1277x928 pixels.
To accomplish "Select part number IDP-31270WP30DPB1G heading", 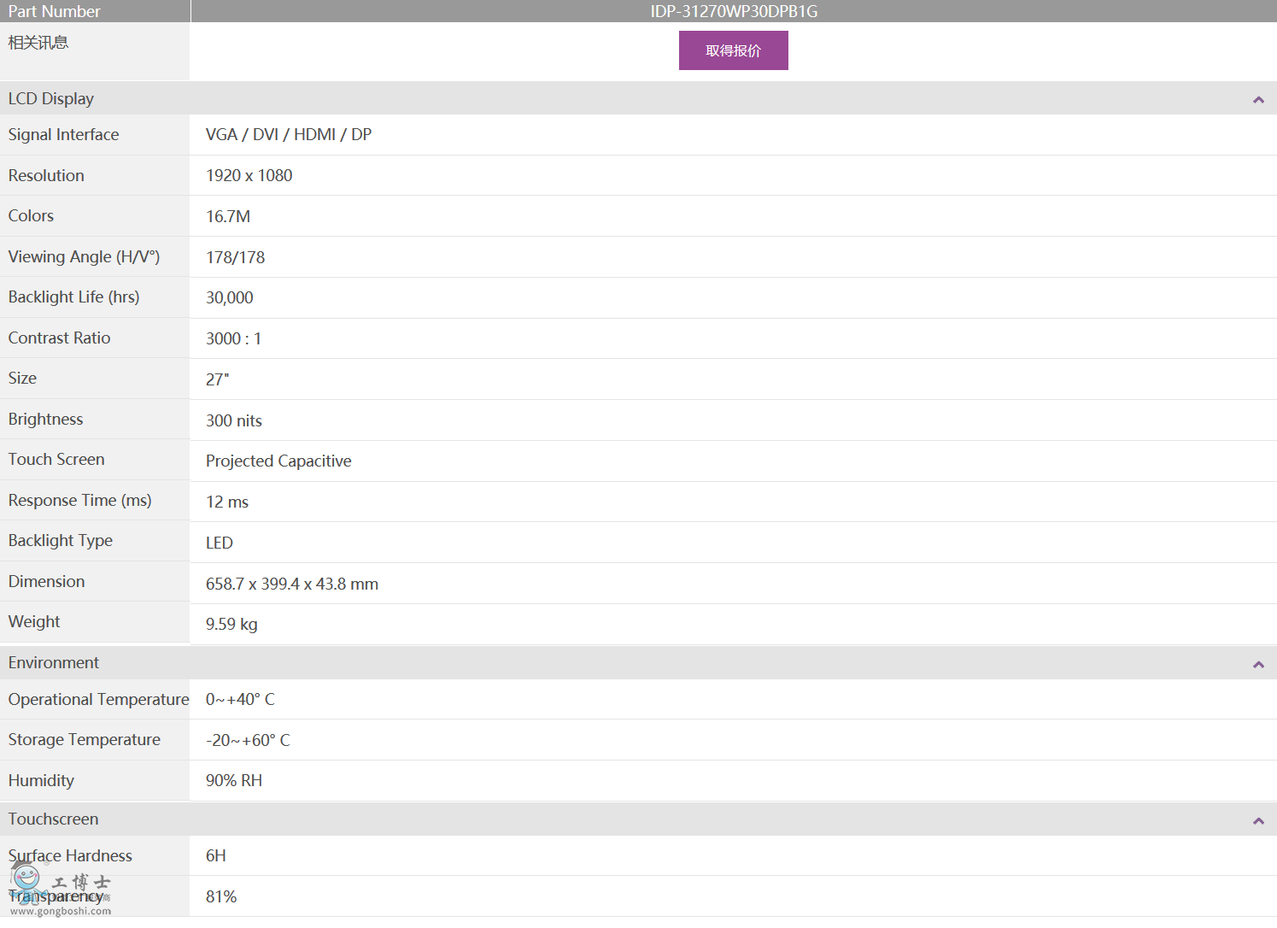I will (x=734, y=11).
